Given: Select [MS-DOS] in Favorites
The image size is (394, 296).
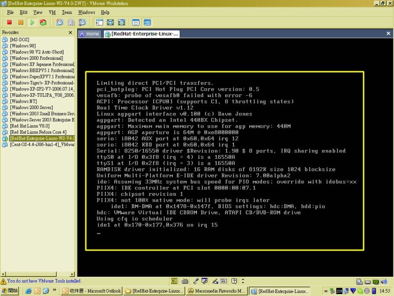Looking at the screenshot, I should [20, 40].
